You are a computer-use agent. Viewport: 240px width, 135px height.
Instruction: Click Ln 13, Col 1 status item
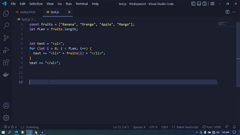(x=121, y=127)
